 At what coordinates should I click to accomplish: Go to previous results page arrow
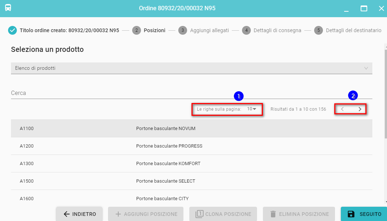tap(342, 109)
